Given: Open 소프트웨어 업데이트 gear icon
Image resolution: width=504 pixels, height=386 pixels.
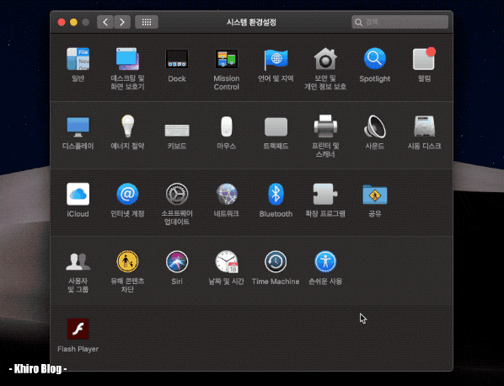Looking at the screenshot, I should pyautogui.click(x=177, y=194).
